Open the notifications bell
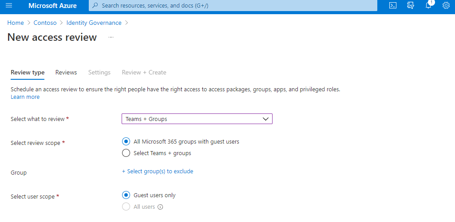The image size is (455, 222). click(428, 6)
